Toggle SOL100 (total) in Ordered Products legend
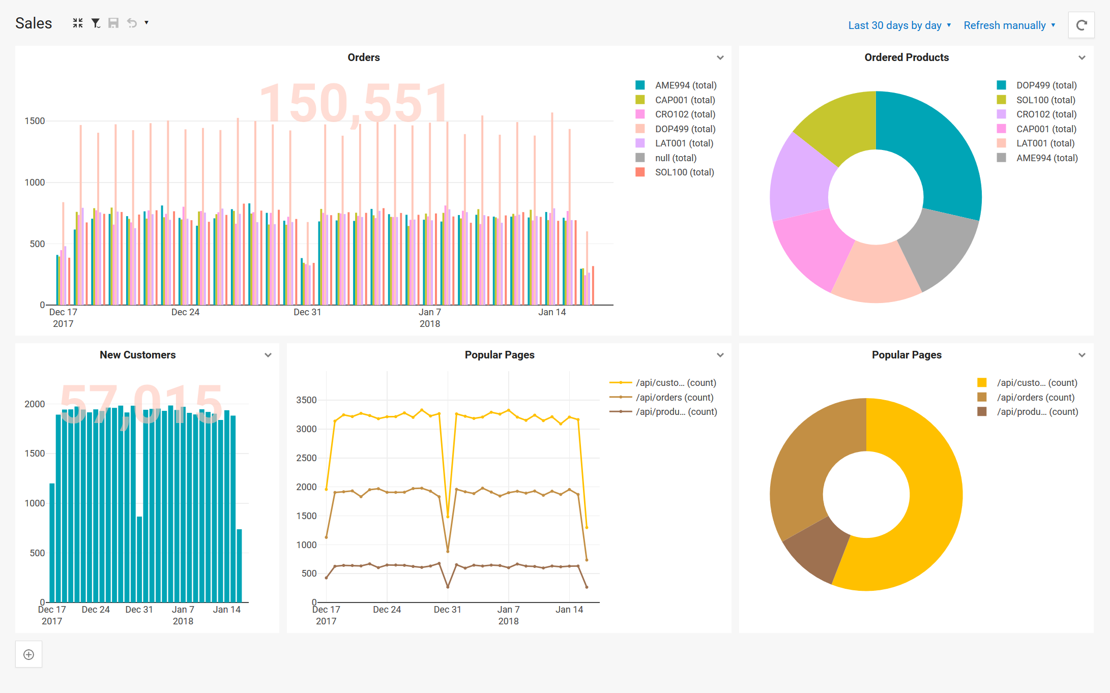Screen dimensions: 1110x693 pos(1036,100)
